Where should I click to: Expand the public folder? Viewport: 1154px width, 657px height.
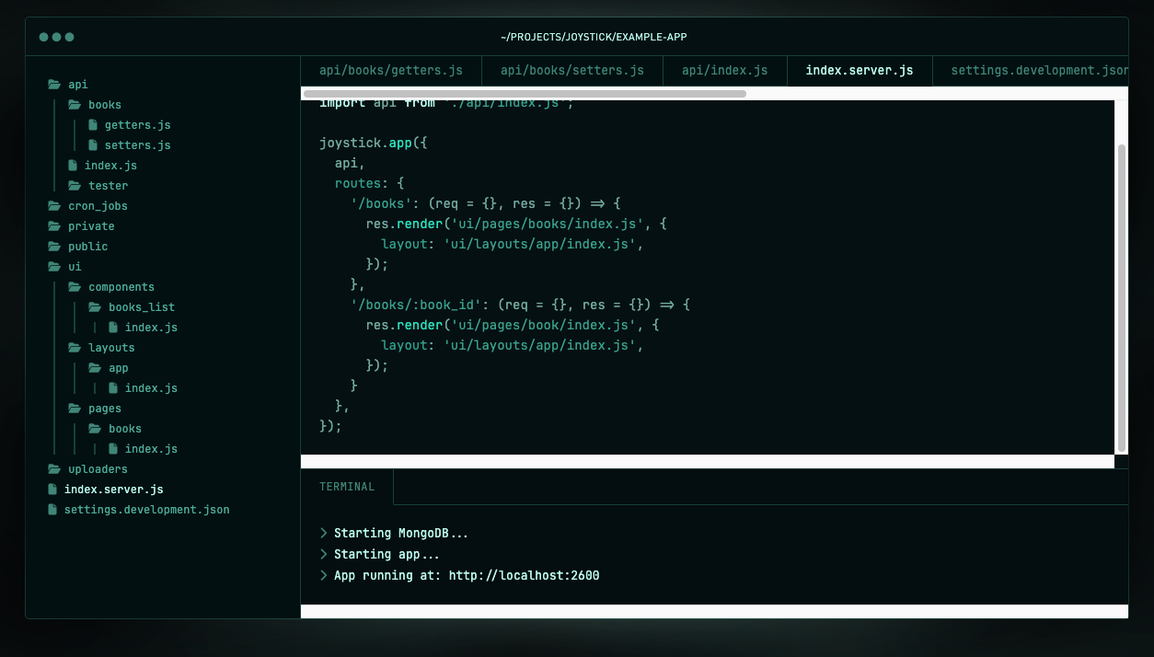click(87, 247)
